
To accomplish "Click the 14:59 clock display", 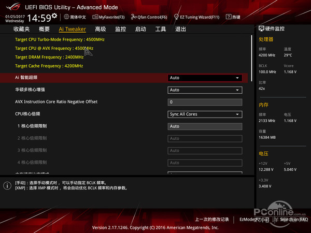I will pos(39,18).
